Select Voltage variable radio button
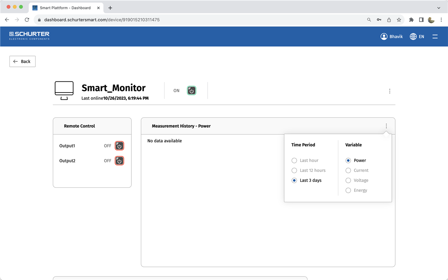The width and height of the screenshot is (448, 280). point(348,180)
